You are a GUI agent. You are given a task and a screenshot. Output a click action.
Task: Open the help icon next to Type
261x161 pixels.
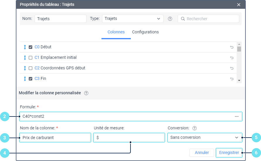pos(170,19)
